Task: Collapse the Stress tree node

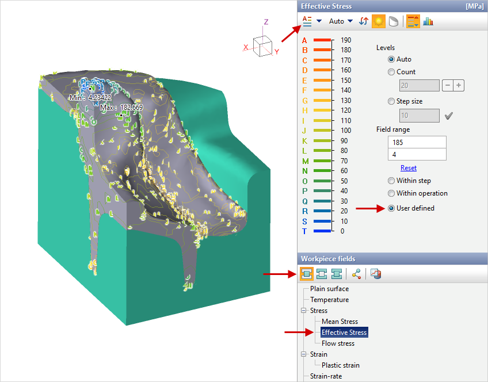Action: [x=303, y=311]
